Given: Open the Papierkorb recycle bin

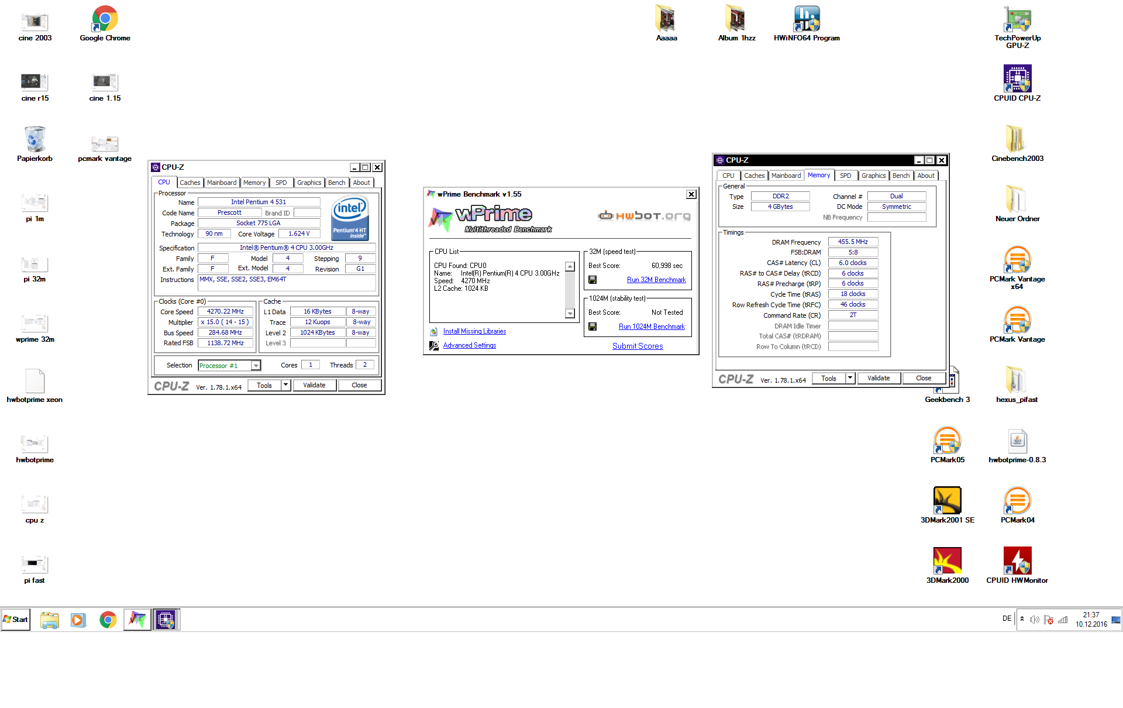Looking at the screenshot, I should pos(35,145).
